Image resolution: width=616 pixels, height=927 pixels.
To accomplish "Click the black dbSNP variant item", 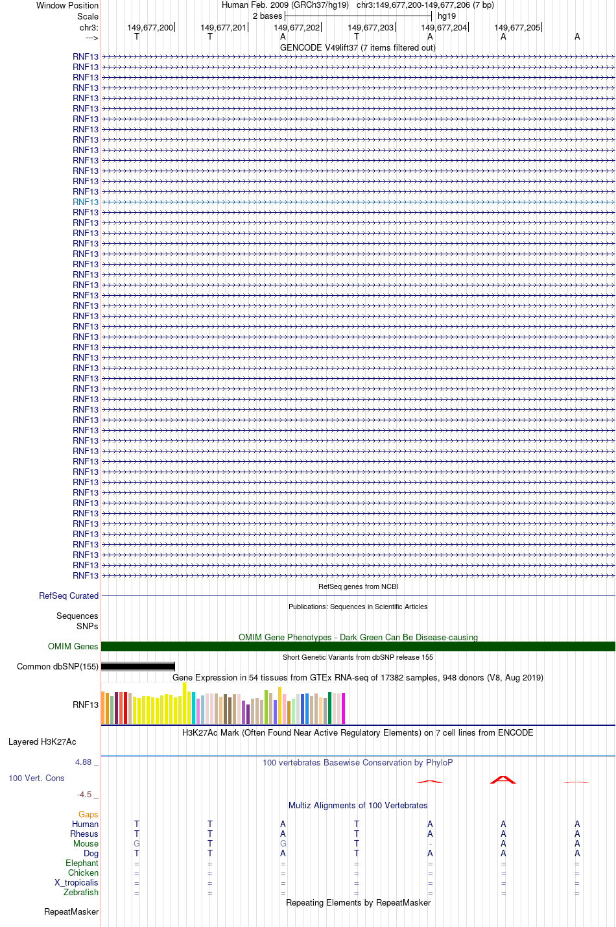I will [138, 666].
